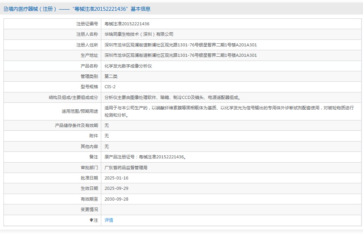The width and height of the screenshot is (363, 237).
Task: Select the label 适用范围/预期用途
Action: point(80,111)
